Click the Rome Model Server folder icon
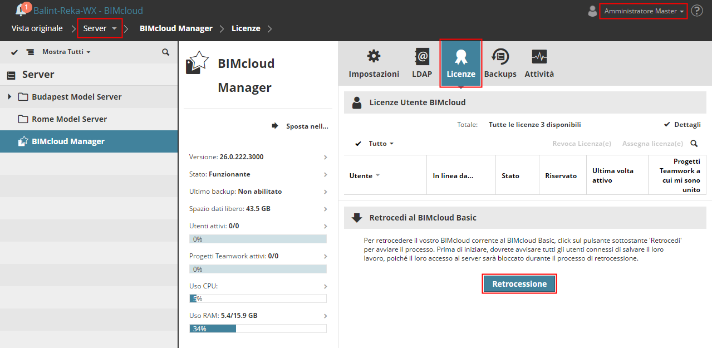Viewport: 712px width, 348px height. 23,119
